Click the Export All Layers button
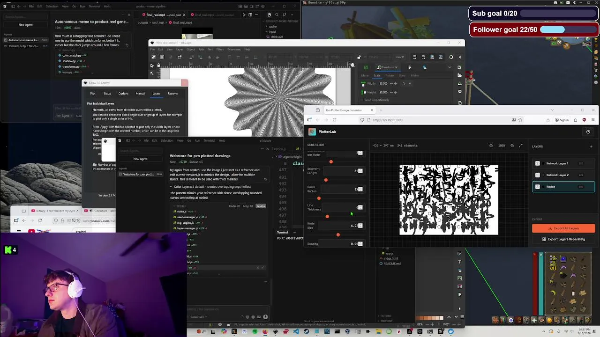 (563, 228)
